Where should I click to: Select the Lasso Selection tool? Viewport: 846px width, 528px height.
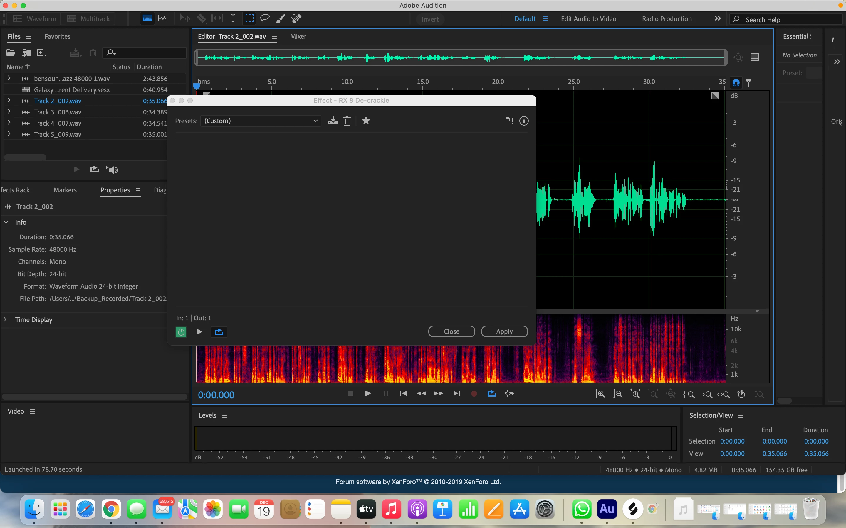point(265,18)
